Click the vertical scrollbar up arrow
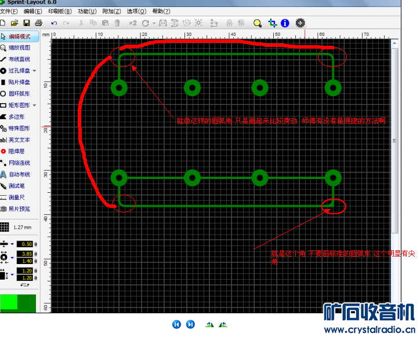420x337 pixels. click(x=394, y=43)
